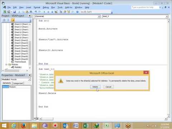
Task: Open the Debug menu
Action: pos(46,8)
